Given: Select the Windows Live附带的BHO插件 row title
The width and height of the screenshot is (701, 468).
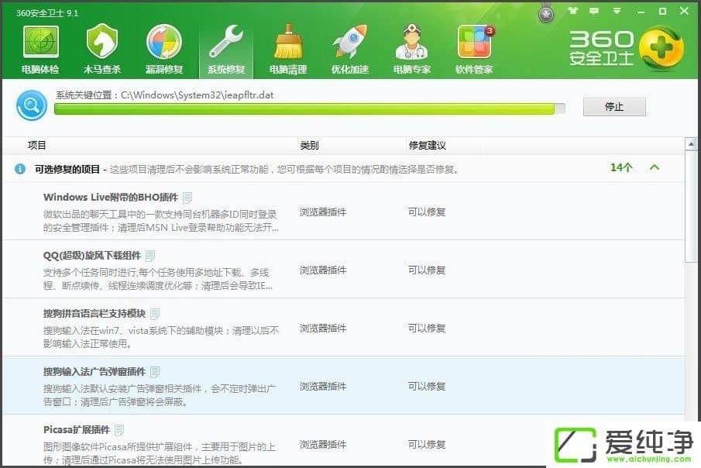Looking at the screenshot, I should point(111,198).
